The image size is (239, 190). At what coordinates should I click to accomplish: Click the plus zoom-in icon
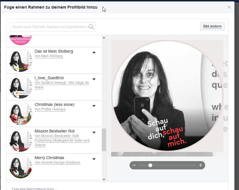201,165
